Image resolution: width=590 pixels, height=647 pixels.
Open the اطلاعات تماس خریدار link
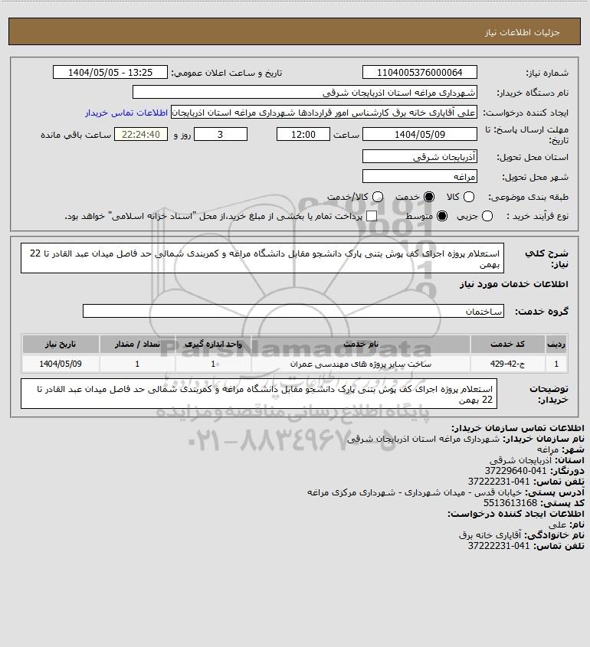pyautogui.click(x=126, y=113)
